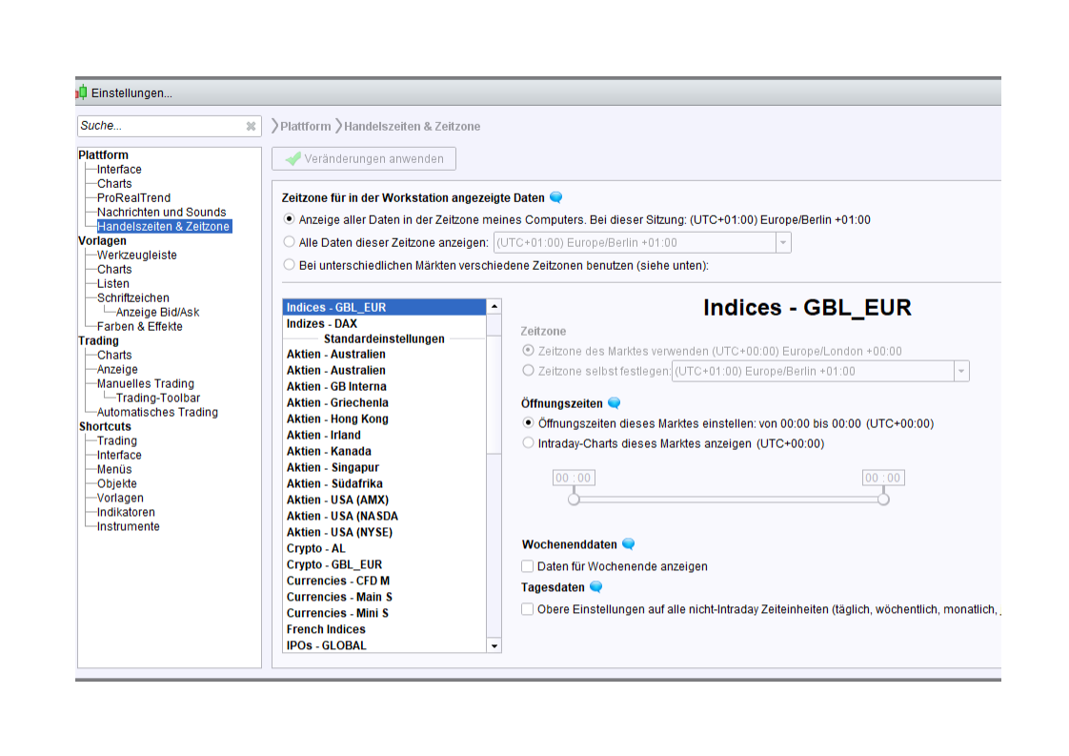The width and height of the screenshot is (1069, 756).
Task: Select Aktien - Hong Kong in market list
Action: click(385, 419)
